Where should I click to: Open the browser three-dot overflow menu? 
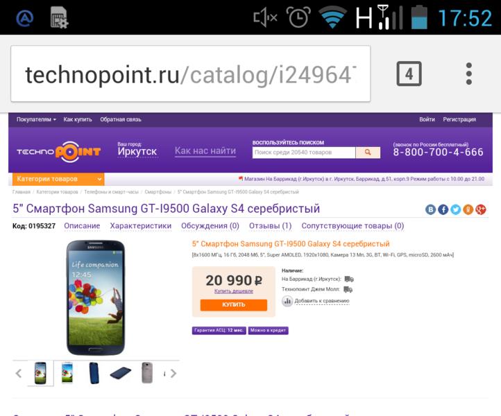[x=468, y=73]
